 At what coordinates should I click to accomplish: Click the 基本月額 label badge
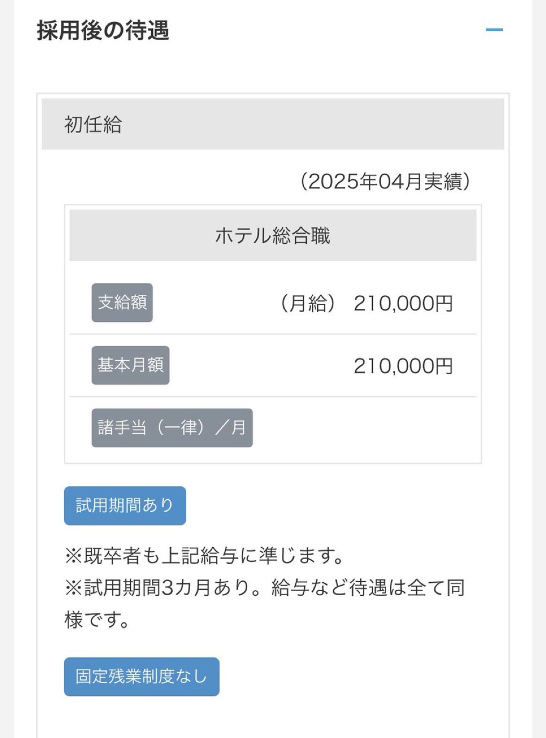pos(130,365)
